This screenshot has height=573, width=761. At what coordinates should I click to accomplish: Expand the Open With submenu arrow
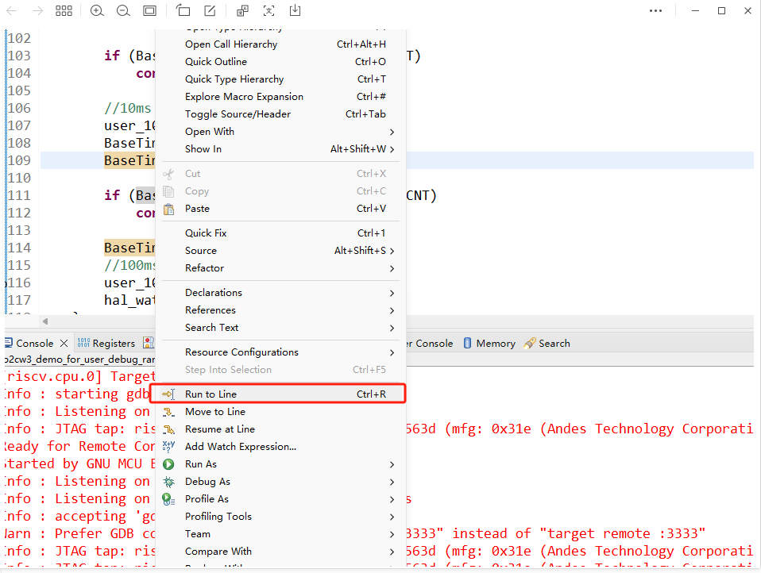tap(392, 132)
